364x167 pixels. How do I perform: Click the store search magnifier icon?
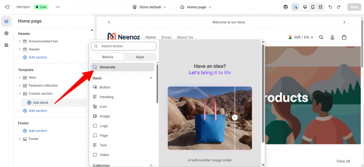click(x=321, y=37)
